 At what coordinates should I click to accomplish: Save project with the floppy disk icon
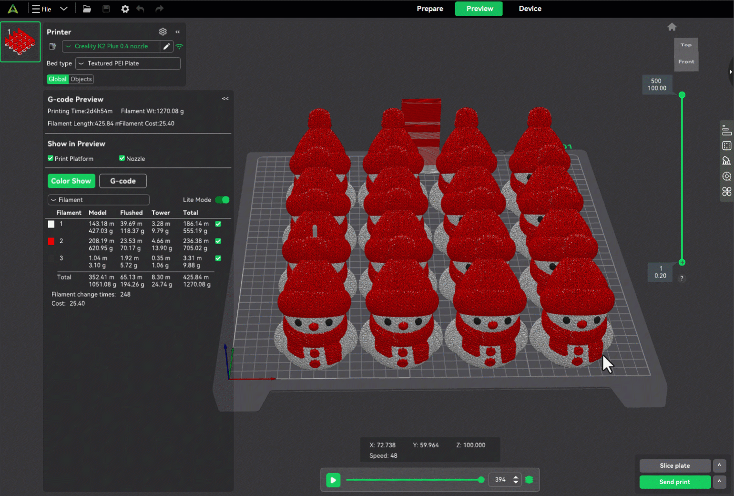click(x=106, y=9)
